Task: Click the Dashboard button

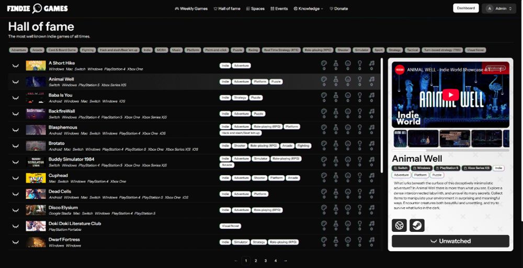Action: tap(465, 8)
